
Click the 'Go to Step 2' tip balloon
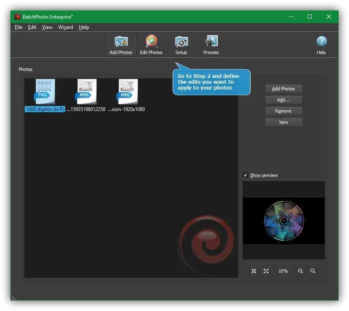tap(212, 82)
